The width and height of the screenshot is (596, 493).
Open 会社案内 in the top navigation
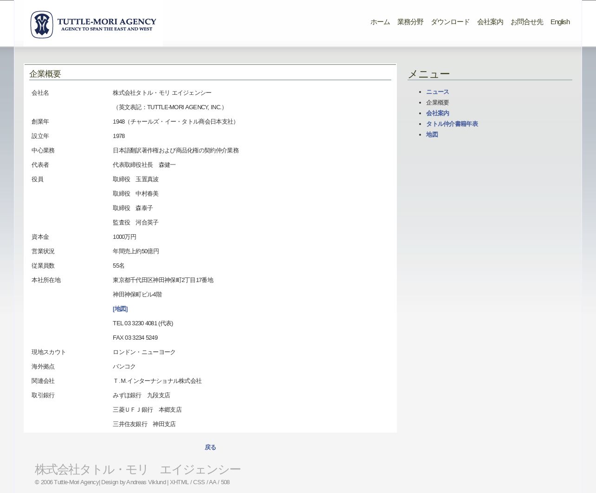[490, 22]
